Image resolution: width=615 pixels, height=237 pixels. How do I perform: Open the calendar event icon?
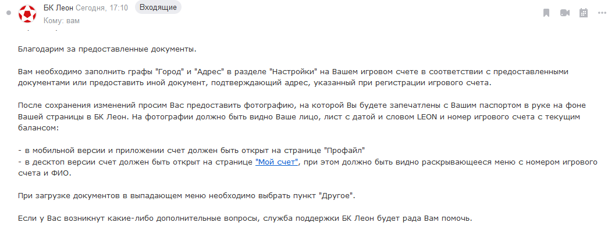[584, 13]
